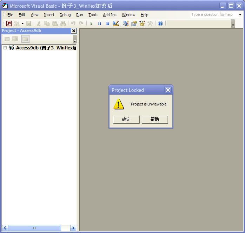
Task: Open the View menu
Action: coord(34,15)
